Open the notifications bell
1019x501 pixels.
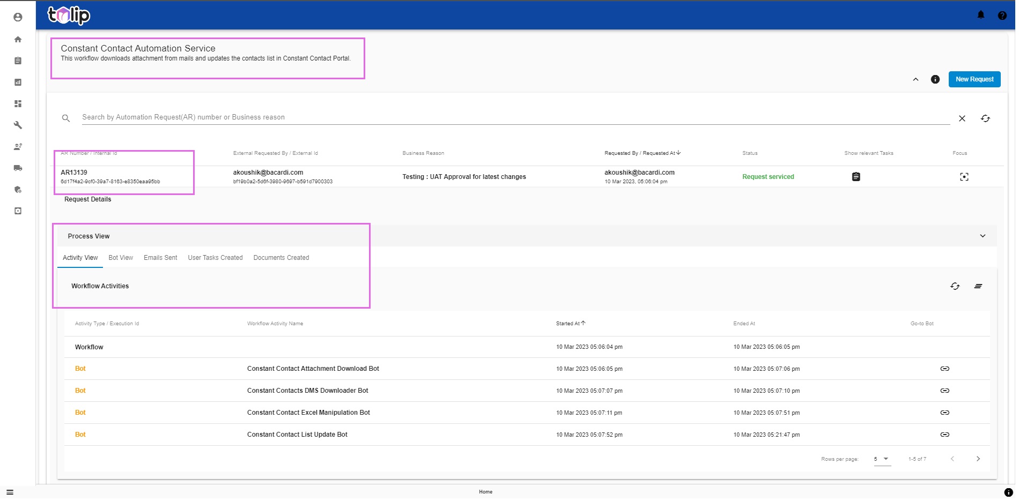(x=981, y=15)
